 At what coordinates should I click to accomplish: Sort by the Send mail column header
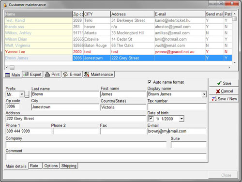click(x=214, y=14)
